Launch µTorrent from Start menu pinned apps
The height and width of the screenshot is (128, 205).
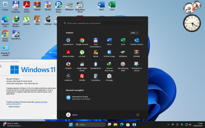pyautogui.click(x=82, y=54)
